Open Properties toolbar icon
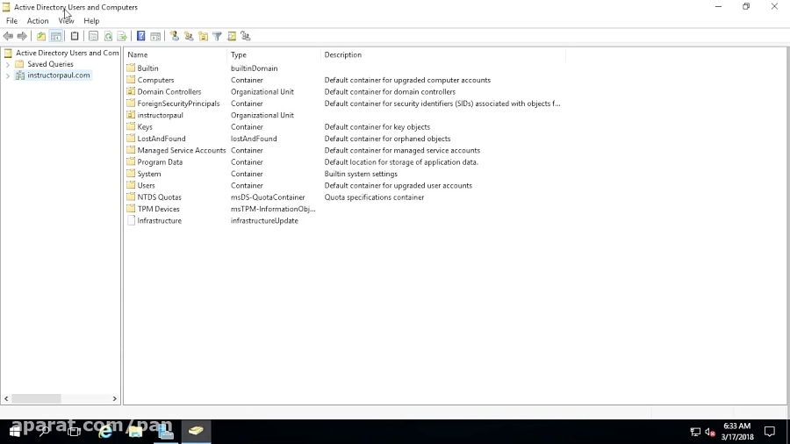790x444 pixels. [x=93, y=36]
